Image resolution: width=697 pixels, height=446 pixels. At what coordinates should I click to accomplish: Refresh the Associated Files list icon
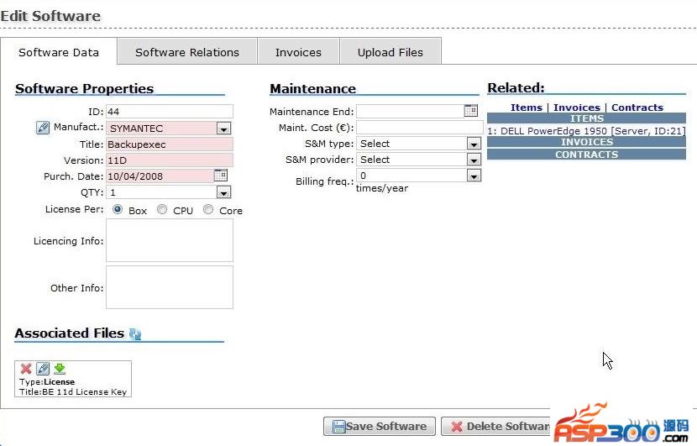coord(135,334)
